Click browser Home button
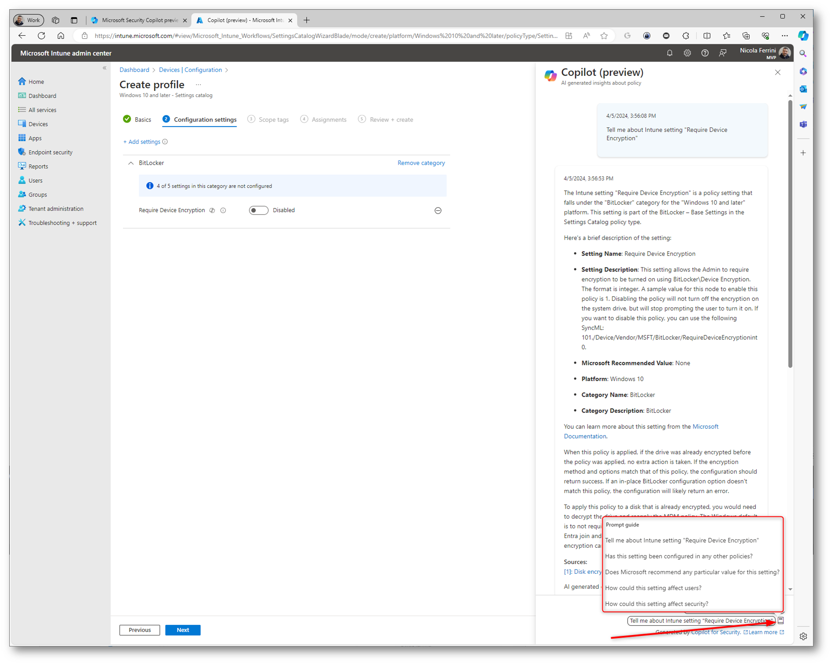Image resolution: width=832 pixels, height=665 pixels. [61, 36]
